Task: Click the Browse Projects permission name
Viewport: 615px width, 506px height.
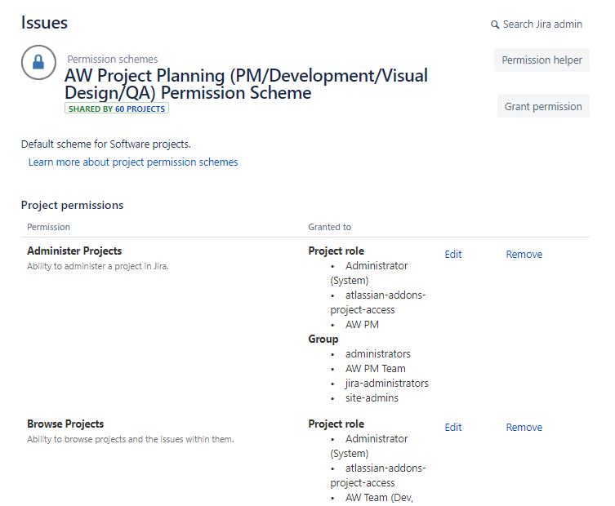Action: pyautogui.click(x=65, y=424)
